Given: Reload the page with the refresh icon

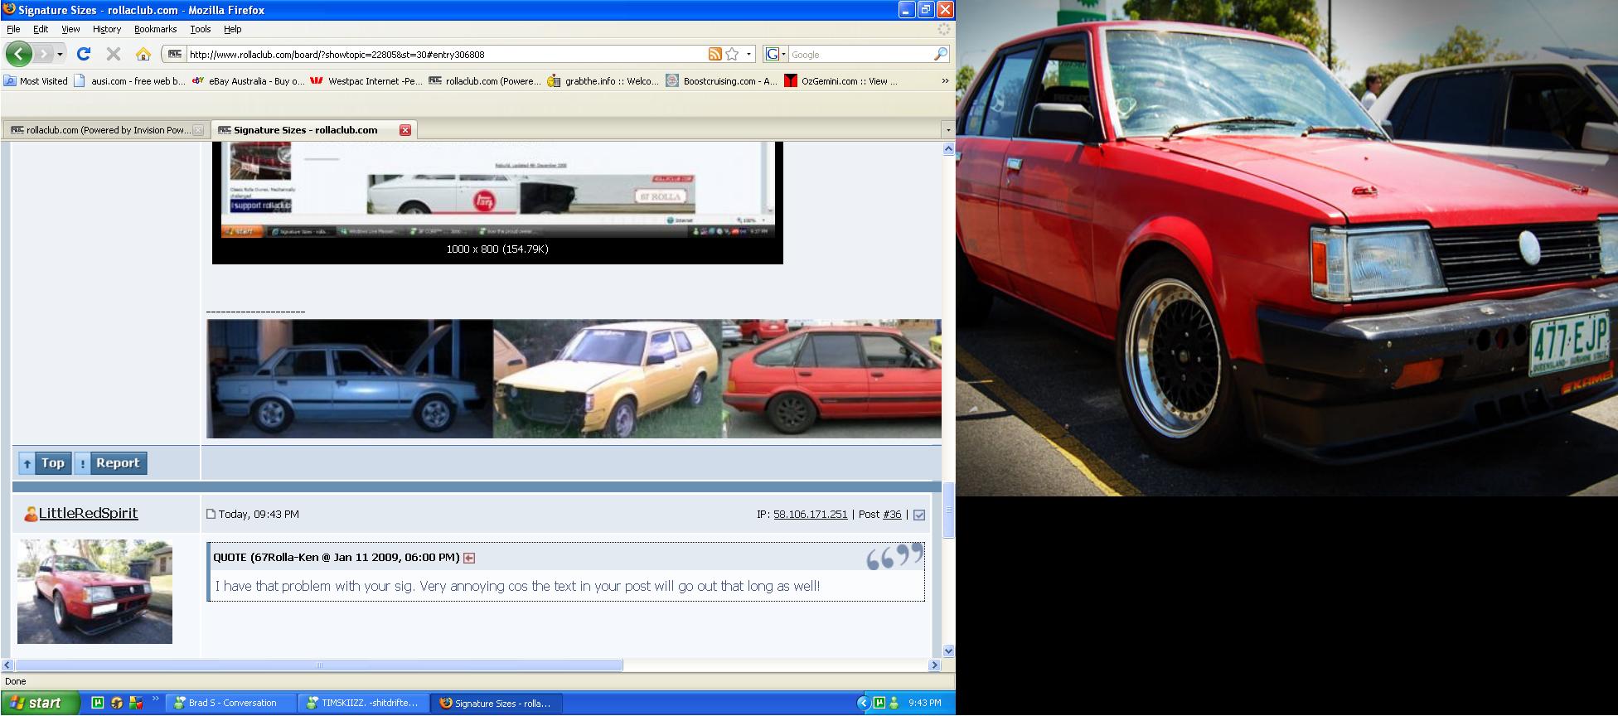Looking at the screenshot, I should [x=83, y=54].
